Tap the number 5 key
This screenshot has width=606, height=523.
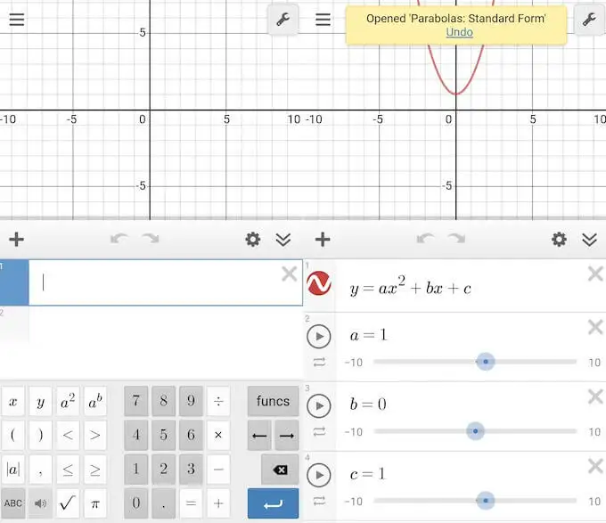pos(163,436)
